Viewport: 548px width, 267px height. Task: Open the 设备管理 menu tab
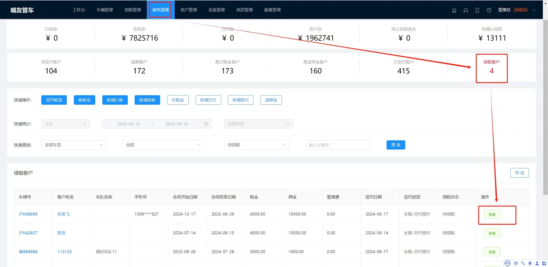[x=217, y=10]
